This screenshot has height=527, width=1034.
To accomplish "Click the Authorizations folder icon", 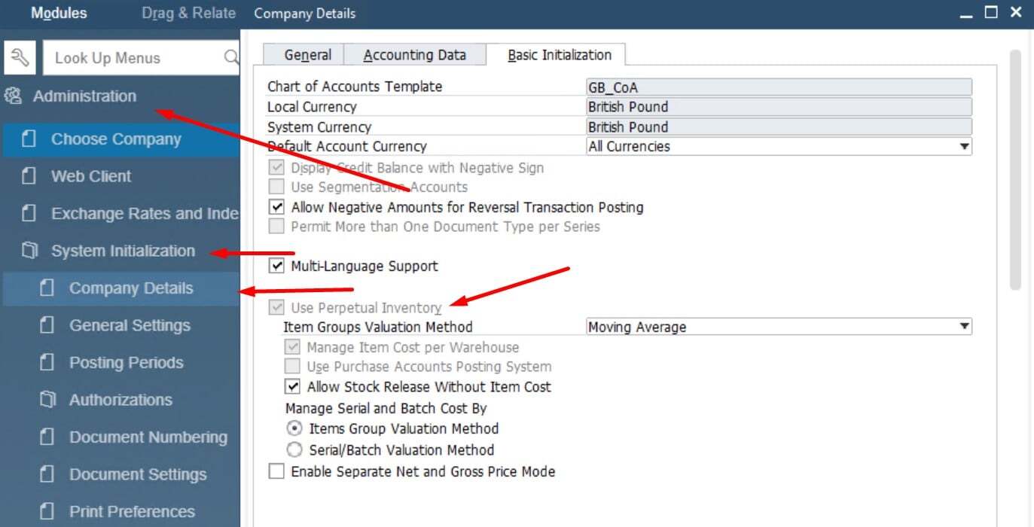I will click(45, 400).
